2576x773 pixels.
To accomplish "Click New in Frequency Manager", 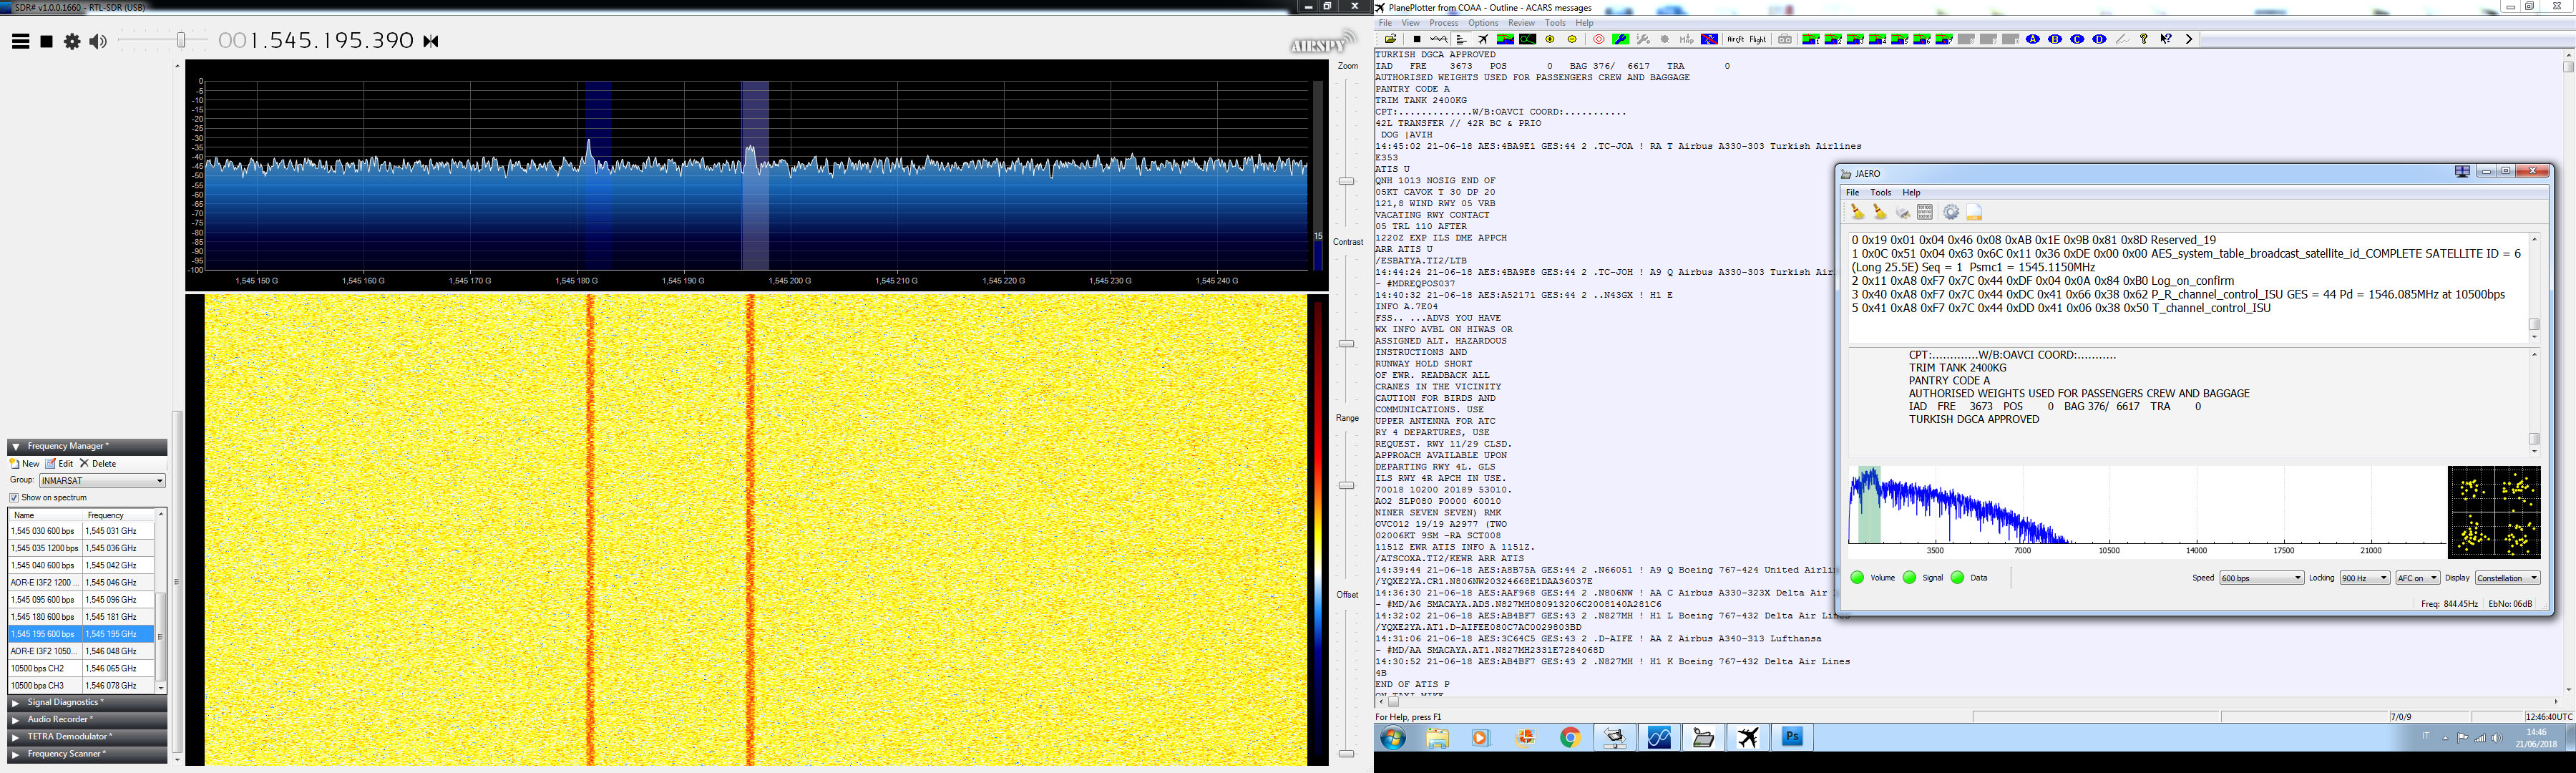I will click(24, 464).
